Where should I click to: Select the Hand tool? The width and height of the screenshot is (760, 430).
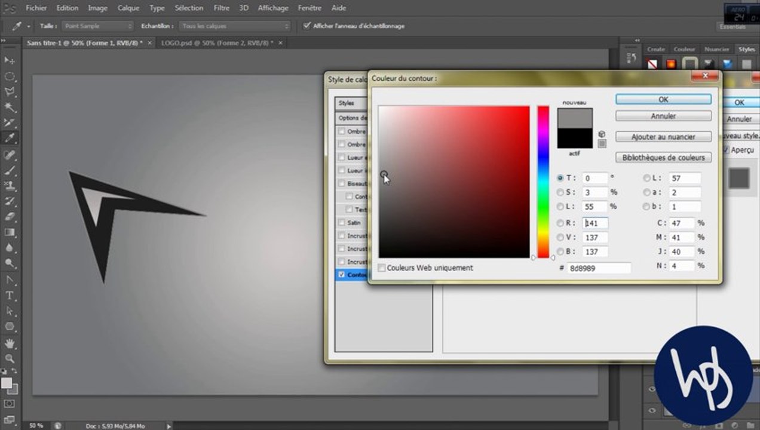coord(10,343)
